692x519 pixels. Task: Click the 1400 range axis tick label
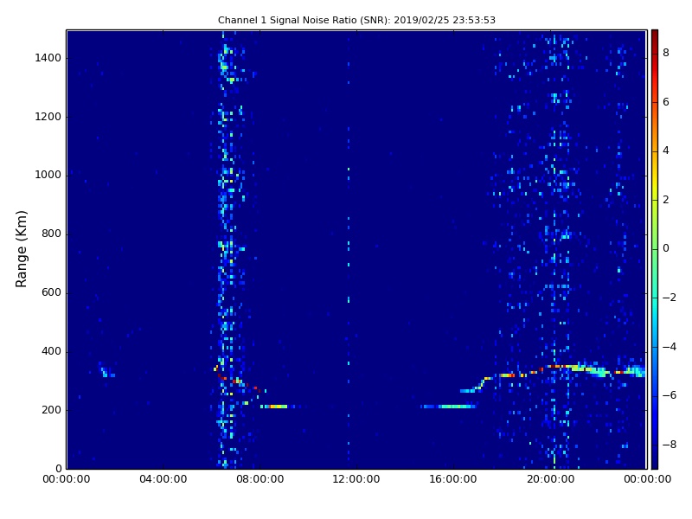click(x=47, y=58)
